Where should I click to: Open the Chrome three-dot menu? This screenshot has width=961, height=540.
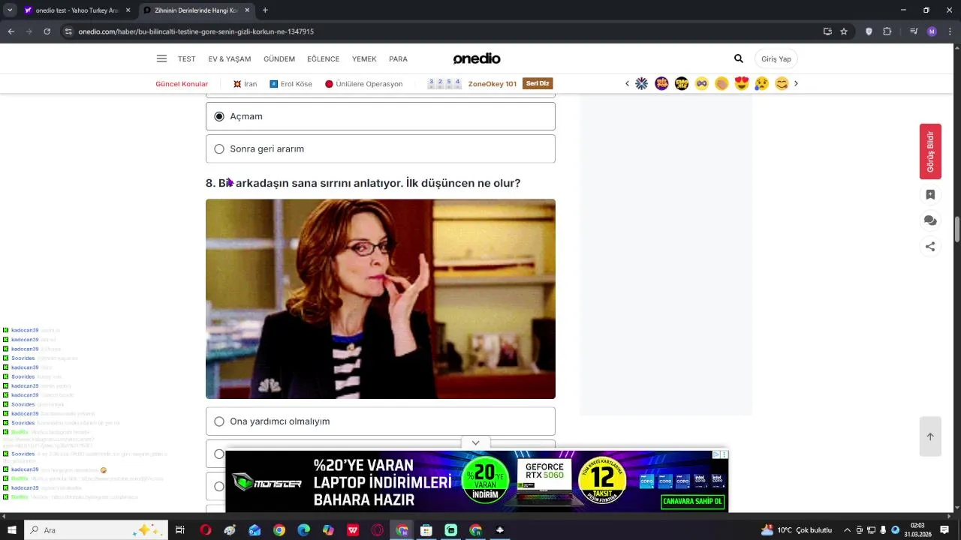click(x=950, y=31)
